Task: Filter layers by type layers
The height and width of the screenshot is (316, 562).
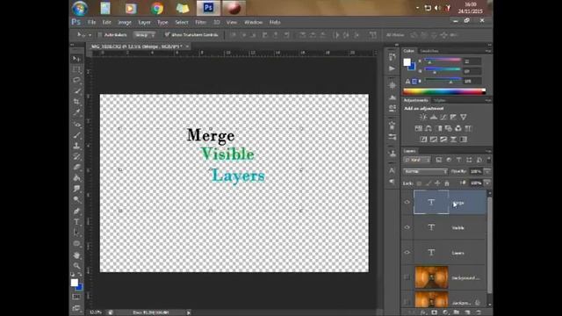Action: tap(458, 160)
